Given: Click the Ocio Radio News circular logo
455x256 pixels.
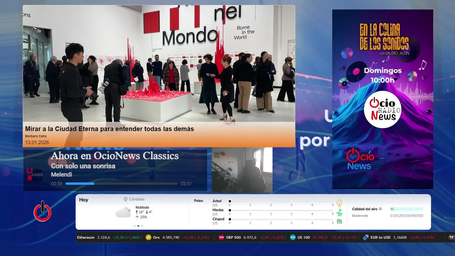Looking at the screenshot, I should (x=382, y=110).
